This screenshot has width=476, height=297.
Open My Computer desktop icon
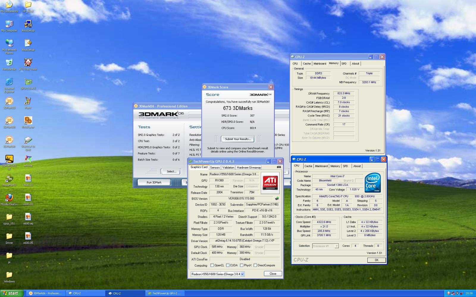(x=9, y=26)
